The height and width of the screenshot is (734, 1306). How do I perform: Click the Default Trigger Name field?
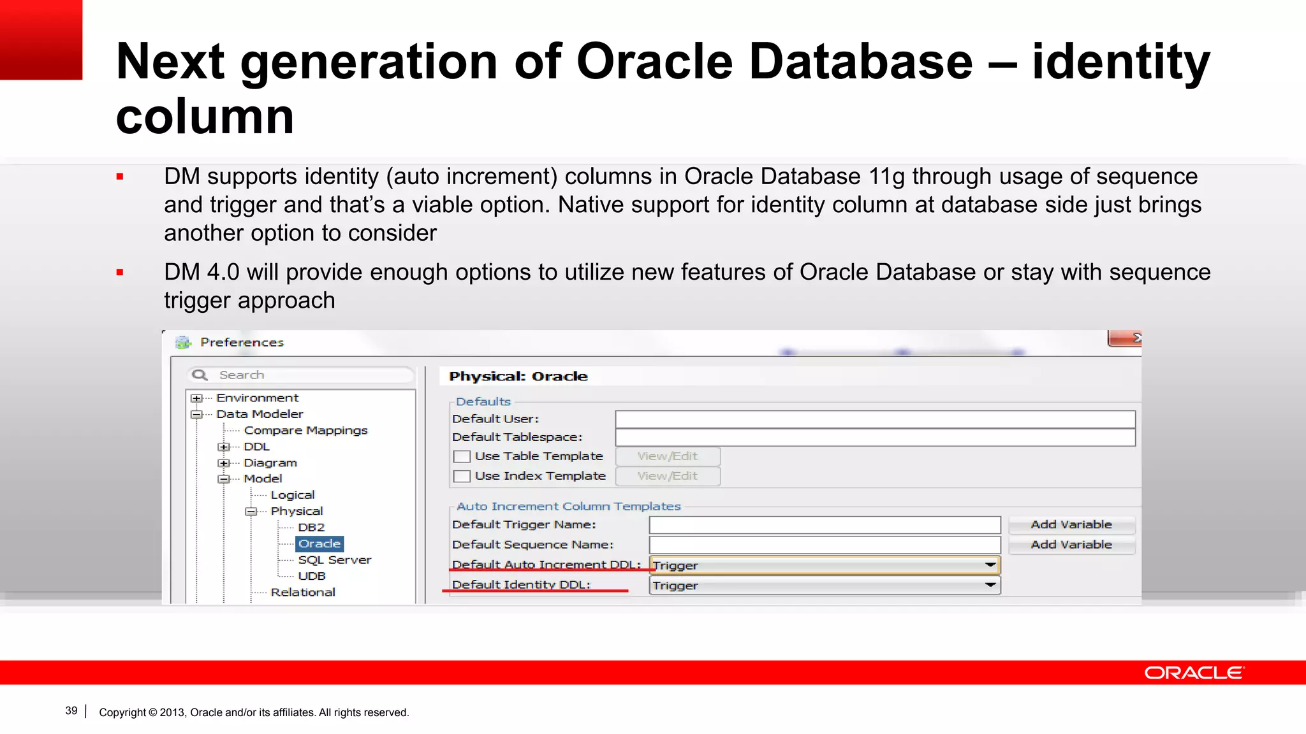click(x=825, y=525)
